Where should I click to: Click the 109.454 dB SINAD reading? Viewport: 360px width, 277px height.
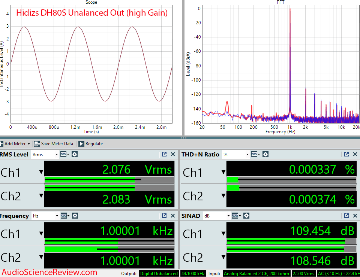coord(322,231)
